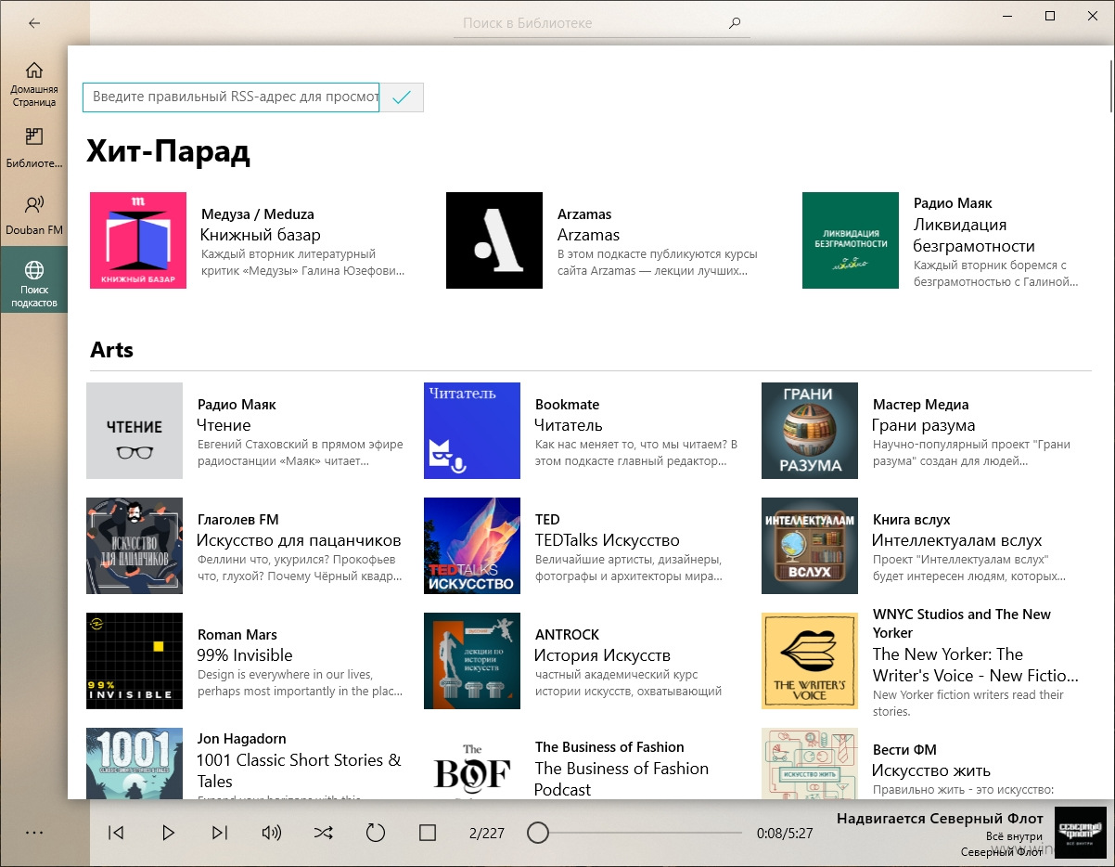Open the Arzamas podcast logo
Viewport: 1115px width, 867px height.
coord(494,240)
